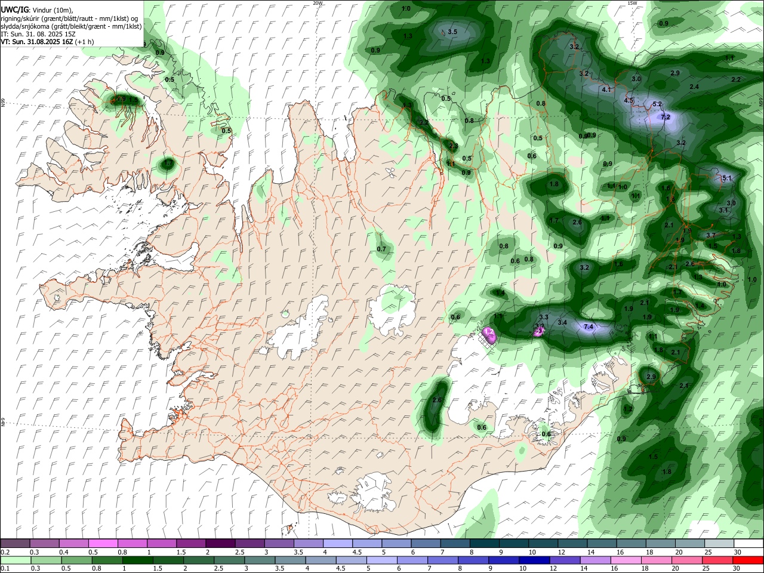Viewport: 764px width, 573px height.
Task: Select the 2.4 value in the far northeast
Action: [694, 87]
